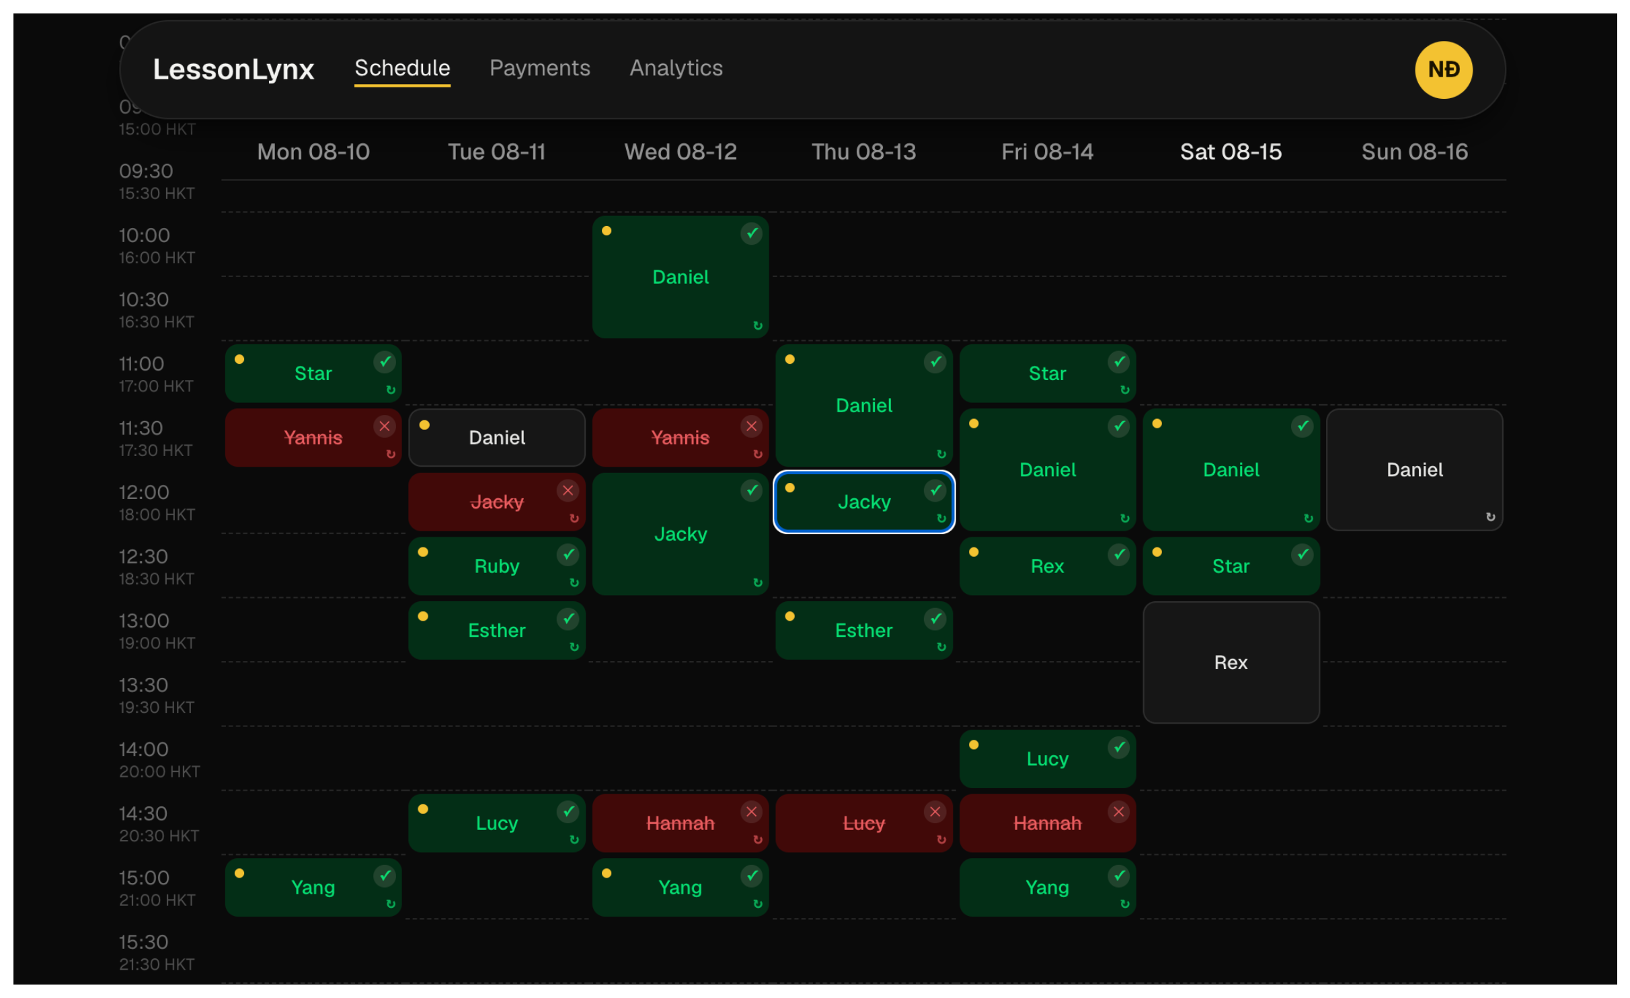Image resolution: width=1630 pixels, height=998 pixels.
Task: Click X status on Friday Hannah lesson
Action: [x=1118, y=812]
